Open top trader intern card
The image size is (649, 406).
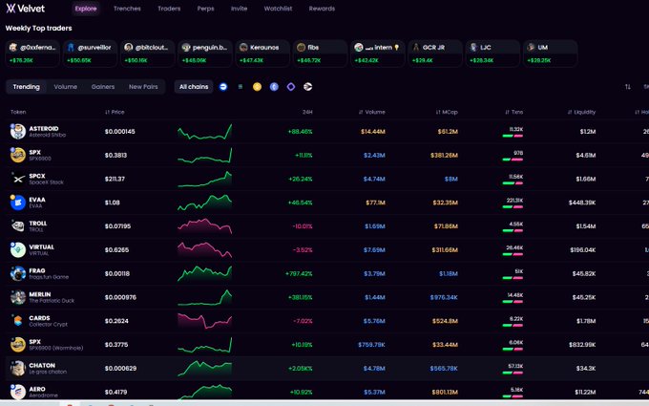coord(378,53)
